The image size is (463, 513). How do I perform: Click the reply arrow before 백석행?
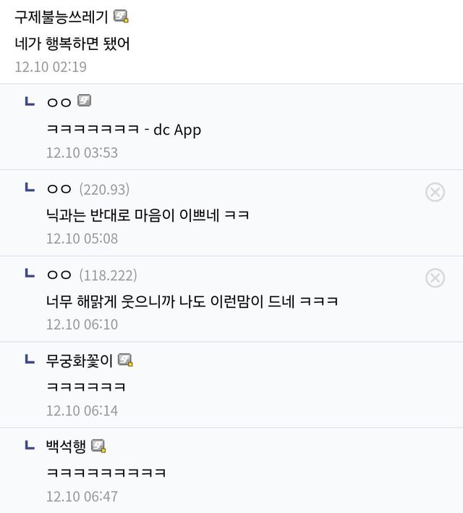[30, 446]
